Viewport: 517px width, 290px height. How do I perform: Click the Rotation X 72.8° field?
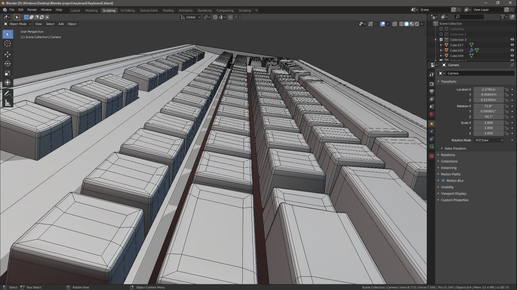coord(489,106)
